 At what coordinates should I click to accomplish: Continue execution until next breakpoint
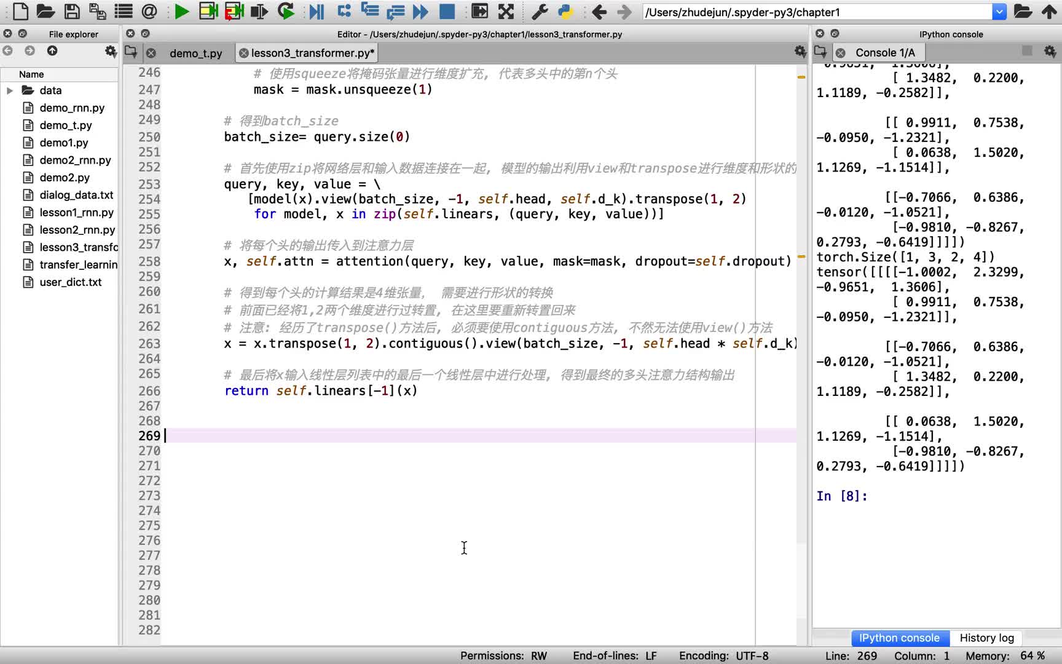click(421, 11)
